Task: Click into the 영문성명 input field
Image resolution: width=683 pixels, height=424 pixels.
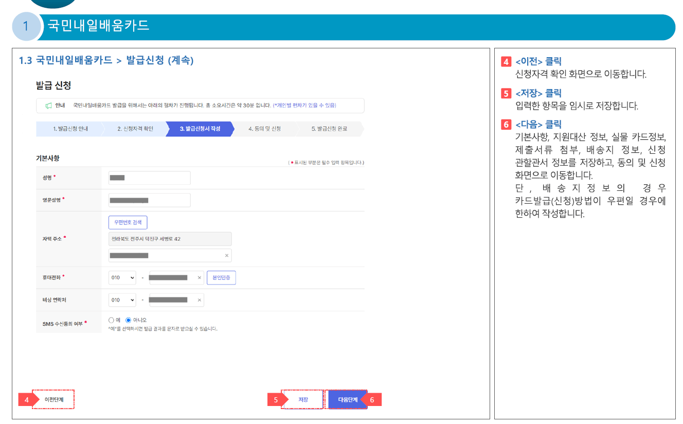Action: point(150,200)
